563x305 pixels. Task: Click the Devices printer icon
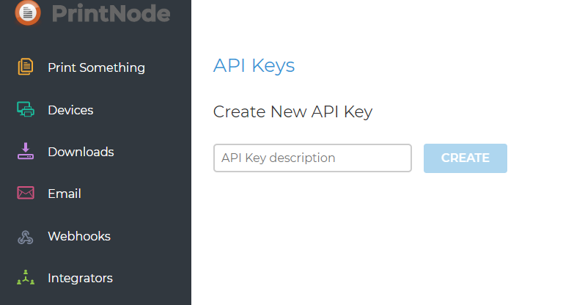26,110
